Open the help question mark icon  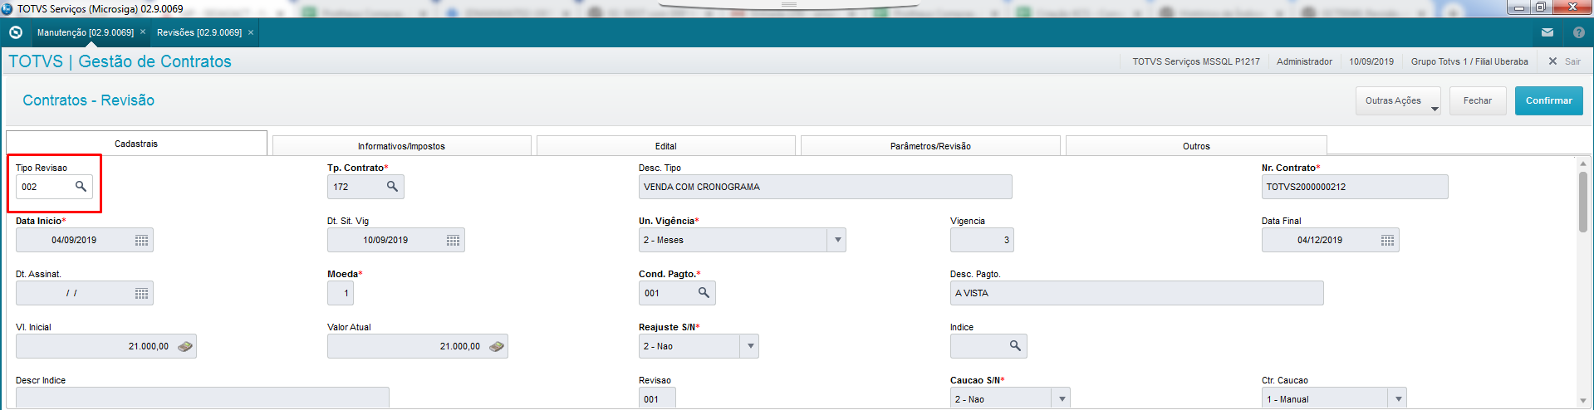1579,32
